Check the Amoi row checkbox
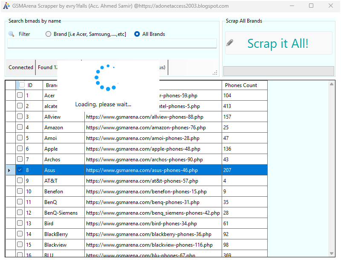 coord(20,138)
